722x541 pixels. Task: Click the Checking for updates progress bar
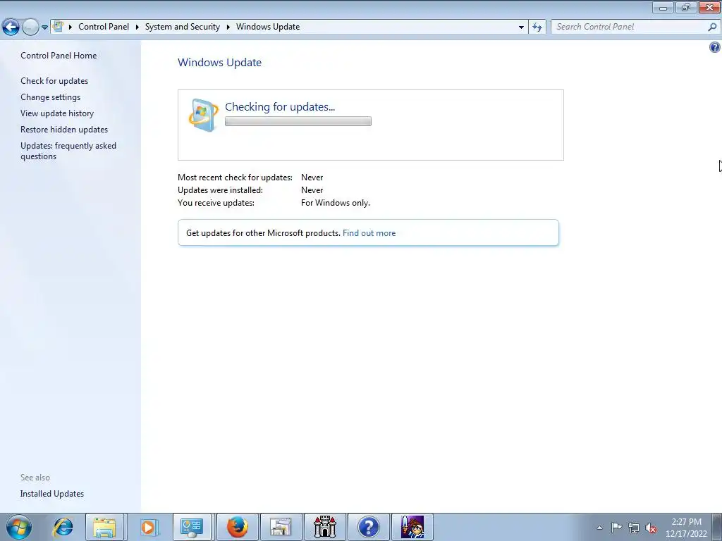[x=298, y=121]
